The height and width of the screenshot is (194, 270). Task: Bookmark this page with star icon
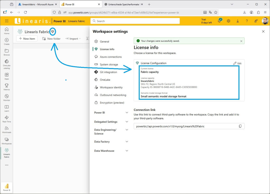[216, 12]
